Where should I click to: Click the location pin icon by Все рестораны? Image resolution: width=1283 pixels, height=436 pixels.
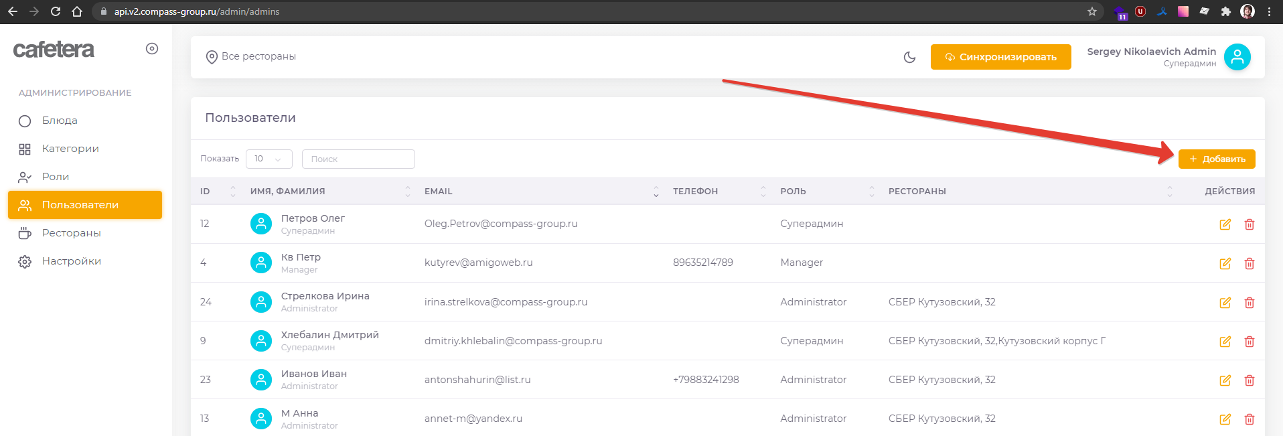click(212, 57)
